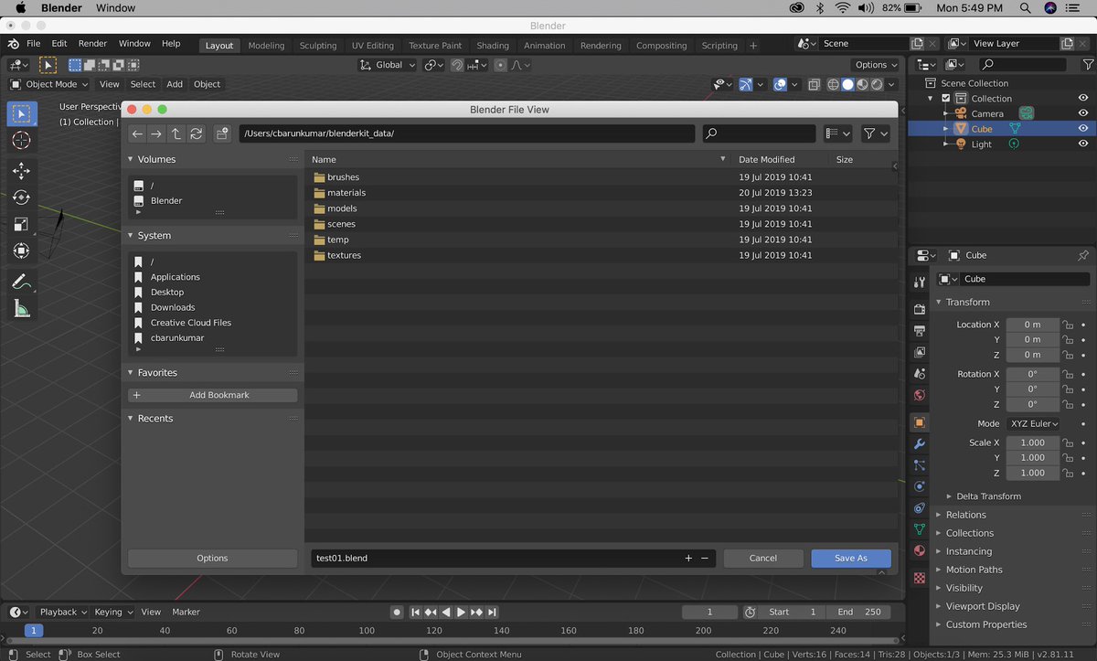The image size is (1097, 661).
Task: Decrement filename number with minus icon
Action: point(705,558)
